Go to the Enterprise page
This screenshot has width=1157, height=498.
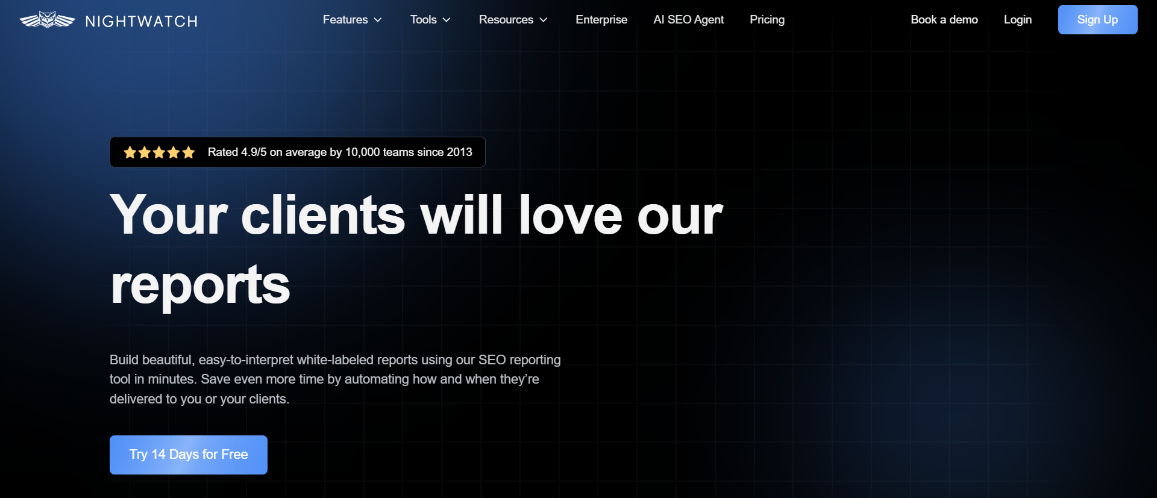click(x=601, y=20)
